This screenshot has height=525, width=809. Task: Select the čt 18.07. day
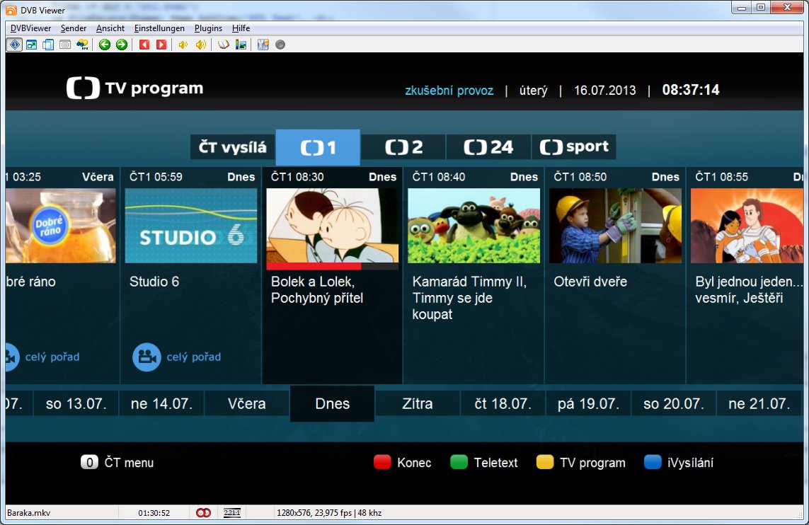pos(503,403)
